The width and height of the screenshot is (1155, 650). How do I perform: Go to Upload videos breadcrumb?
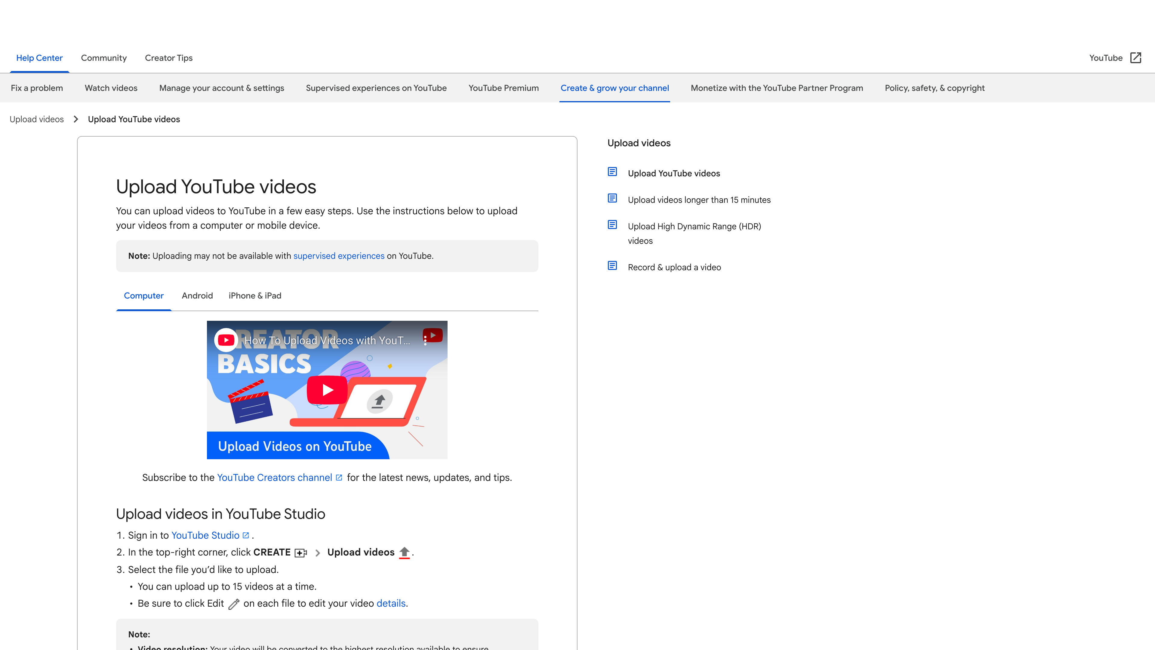click(37, 119)
